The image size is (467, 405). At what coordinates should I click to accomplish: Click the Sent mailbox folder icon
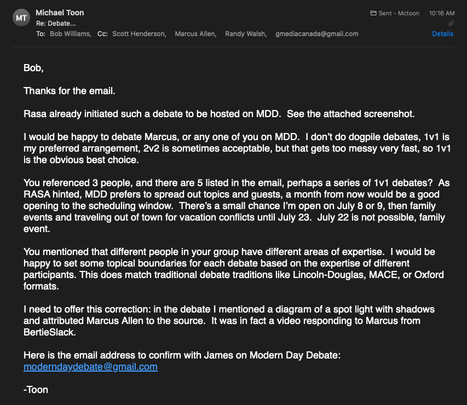(x=373, y=13)
